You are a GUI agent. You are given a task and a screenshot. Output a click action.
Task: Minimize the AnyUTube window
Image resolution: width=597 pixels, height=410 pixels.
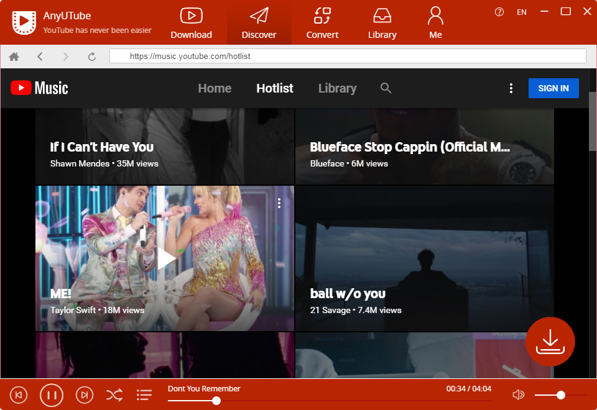pyautogui.click(x=545, y=12)
